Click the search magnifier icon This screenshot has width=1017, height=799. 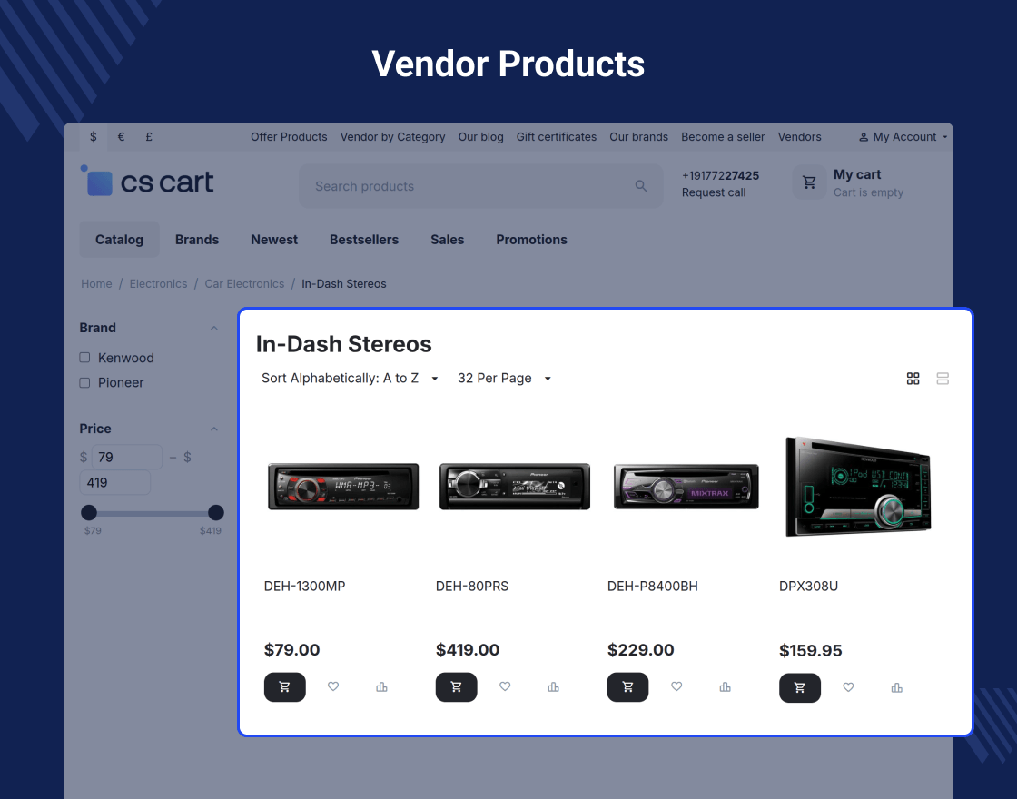click(641, 186)
